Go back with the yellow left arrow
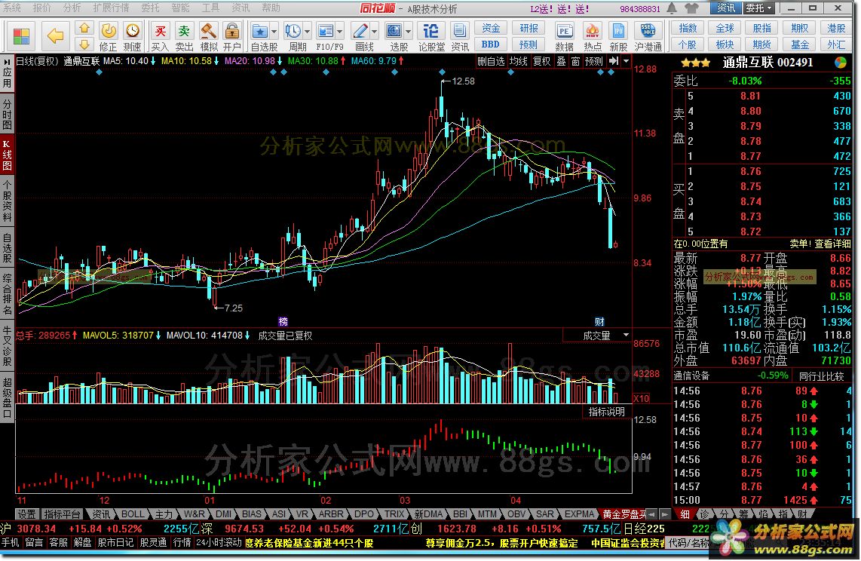 [x=55, y=35]
